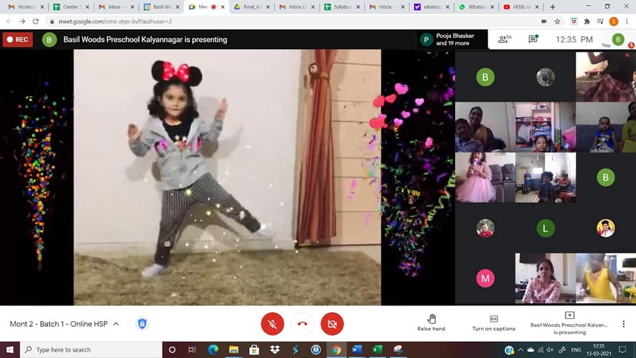Click the presented video of the dancing child
Image resolution: width=636 pixels, height=358 pixels.
[x=227, y=177]
